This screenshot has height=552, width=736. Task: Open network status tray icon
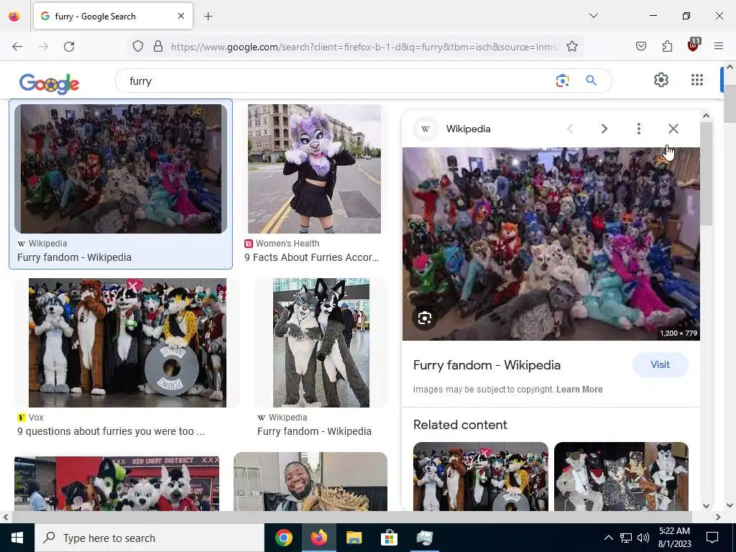pos(626,538)
